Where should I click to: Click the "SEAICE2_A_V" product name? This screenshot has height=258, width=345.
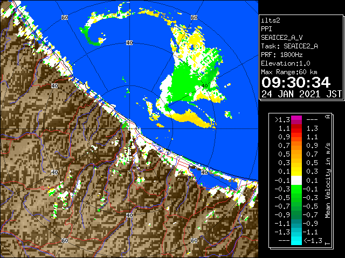coord(282,38)
